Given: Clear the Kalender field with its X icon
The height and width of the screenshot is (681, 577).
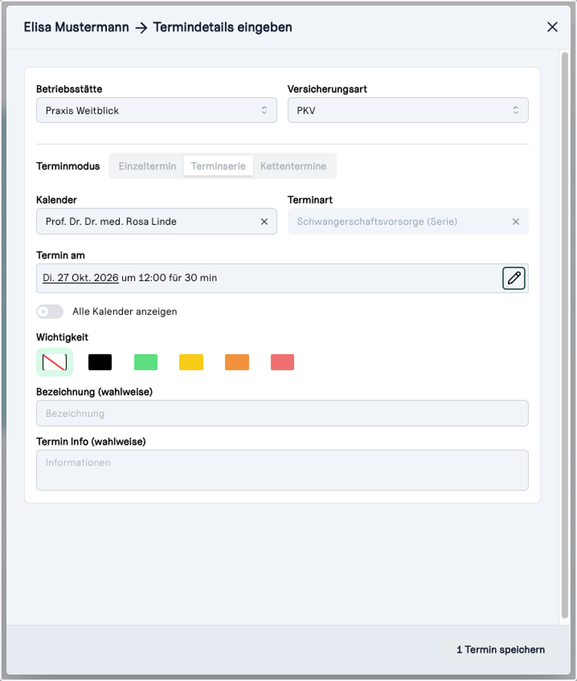Looking at the screenshot, I should [x=264, y=222].
